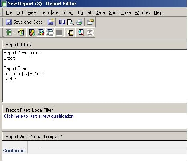The width and height of the screenshot is (188, 161).
Task: Toggle the bookmark notes page icon
Action: (x=70, y=32)
